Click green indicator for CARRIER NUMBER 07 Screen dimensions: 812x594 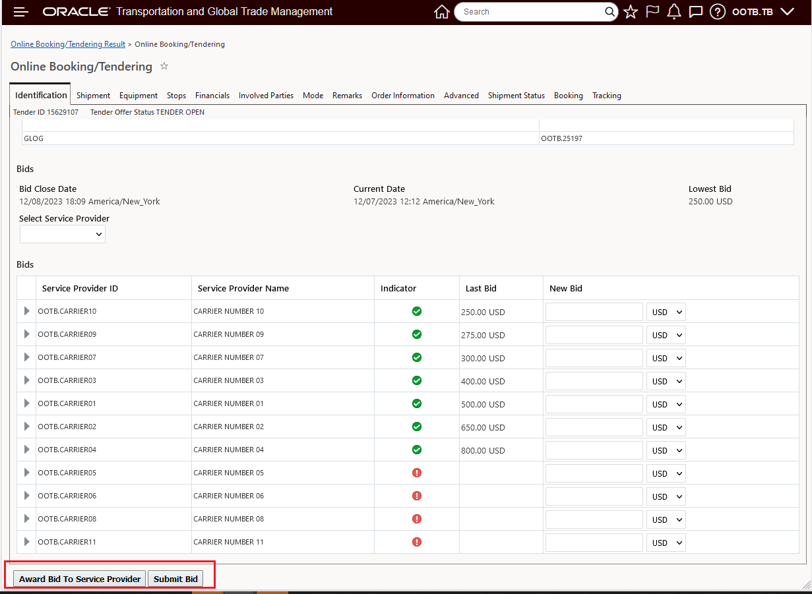[417, 357]
